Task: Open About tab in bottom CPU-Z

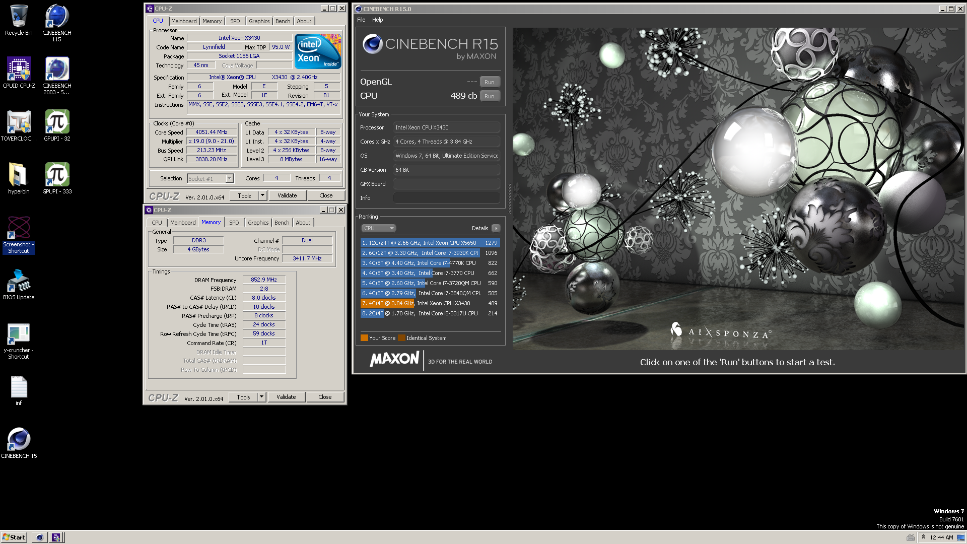Action: click(x=303, y=223)
